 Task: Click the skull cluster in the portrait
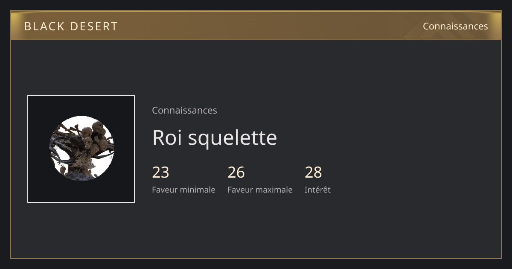94,137
